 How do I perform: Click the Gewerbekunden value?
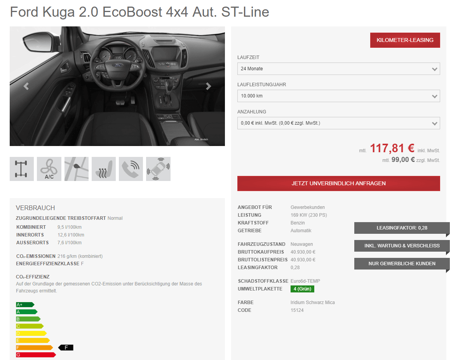pos(308,207)
